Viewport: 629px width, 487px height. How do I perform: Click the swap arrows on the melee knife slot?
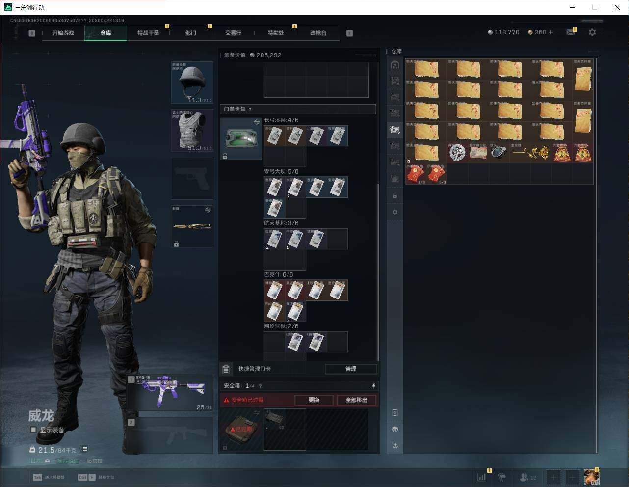(208, 210)
